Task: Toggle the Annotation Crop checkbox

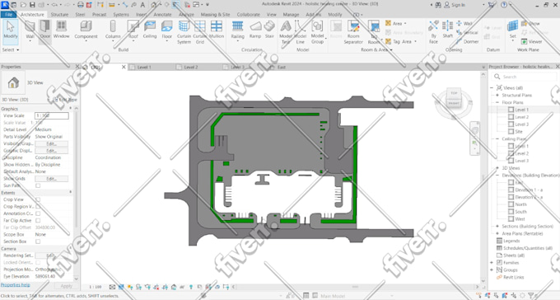Action: click(x=38, y=213)
